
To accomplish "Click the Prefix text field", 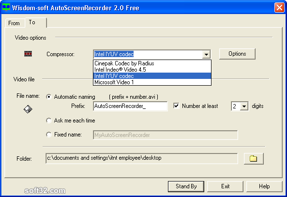I will [130, 106].
